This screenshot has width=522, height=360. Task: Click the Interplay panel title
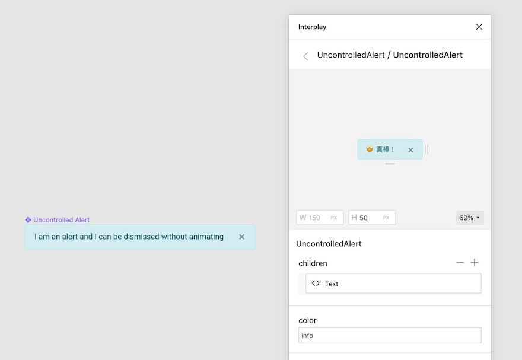(x=312, y=27)
